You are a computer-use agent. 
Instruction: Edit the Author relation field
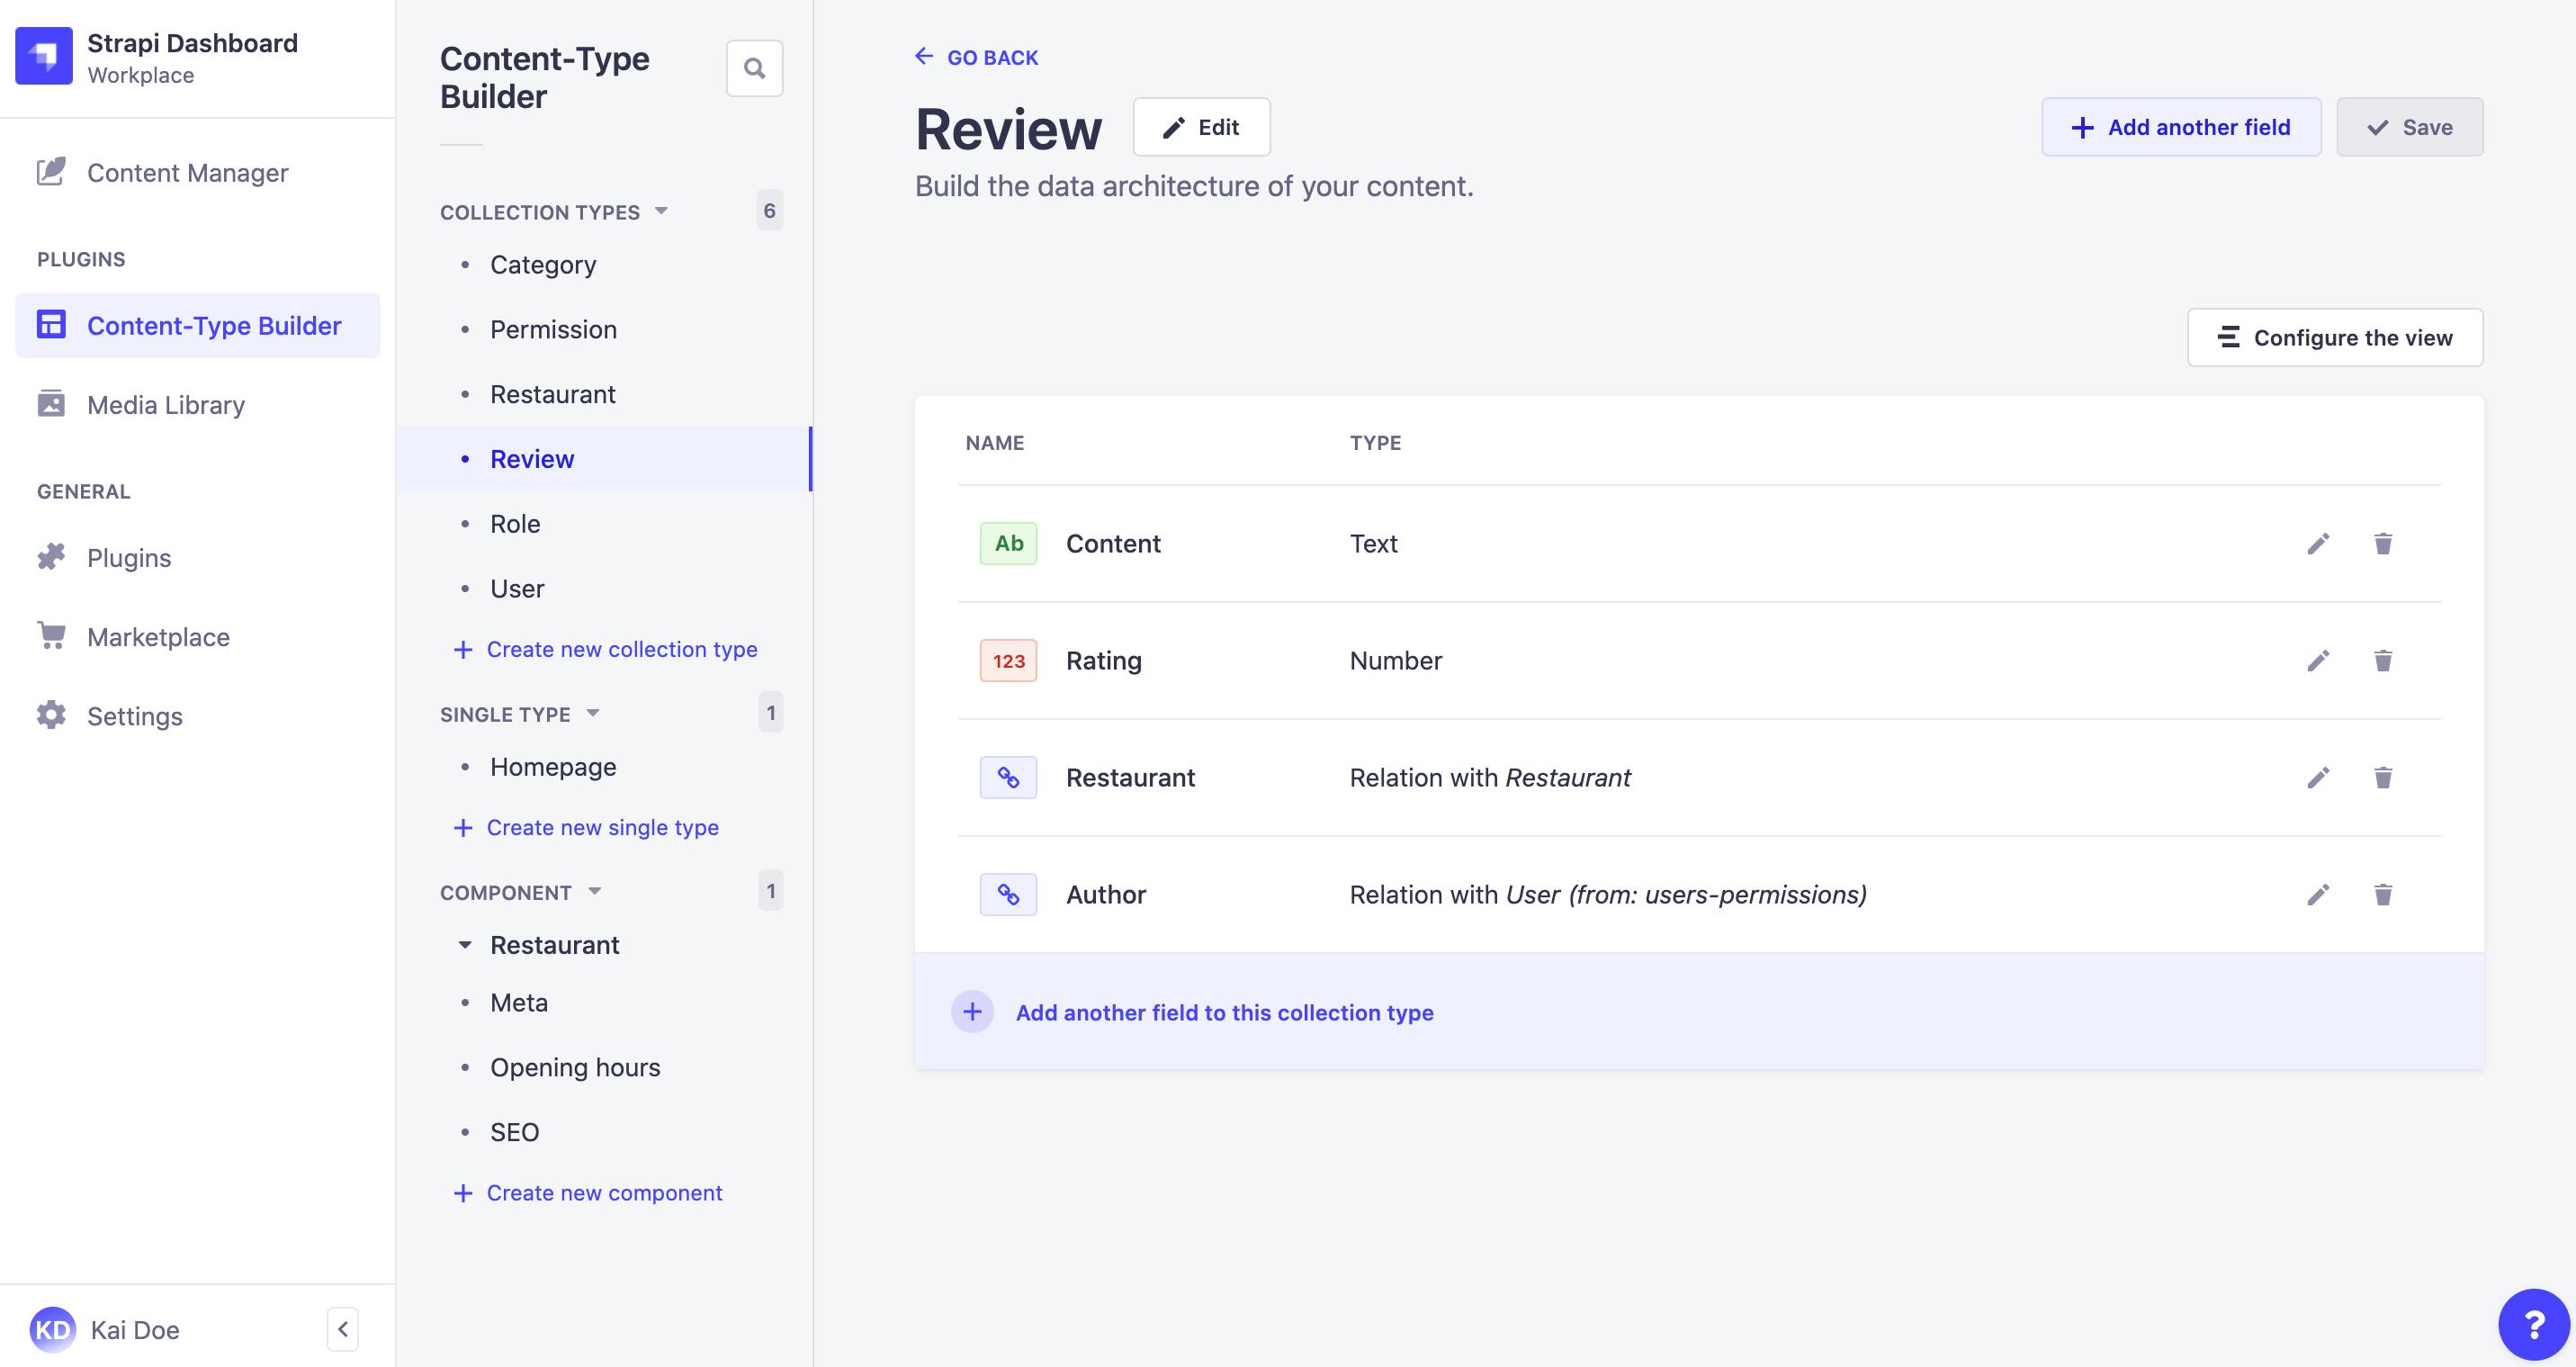2319,894
